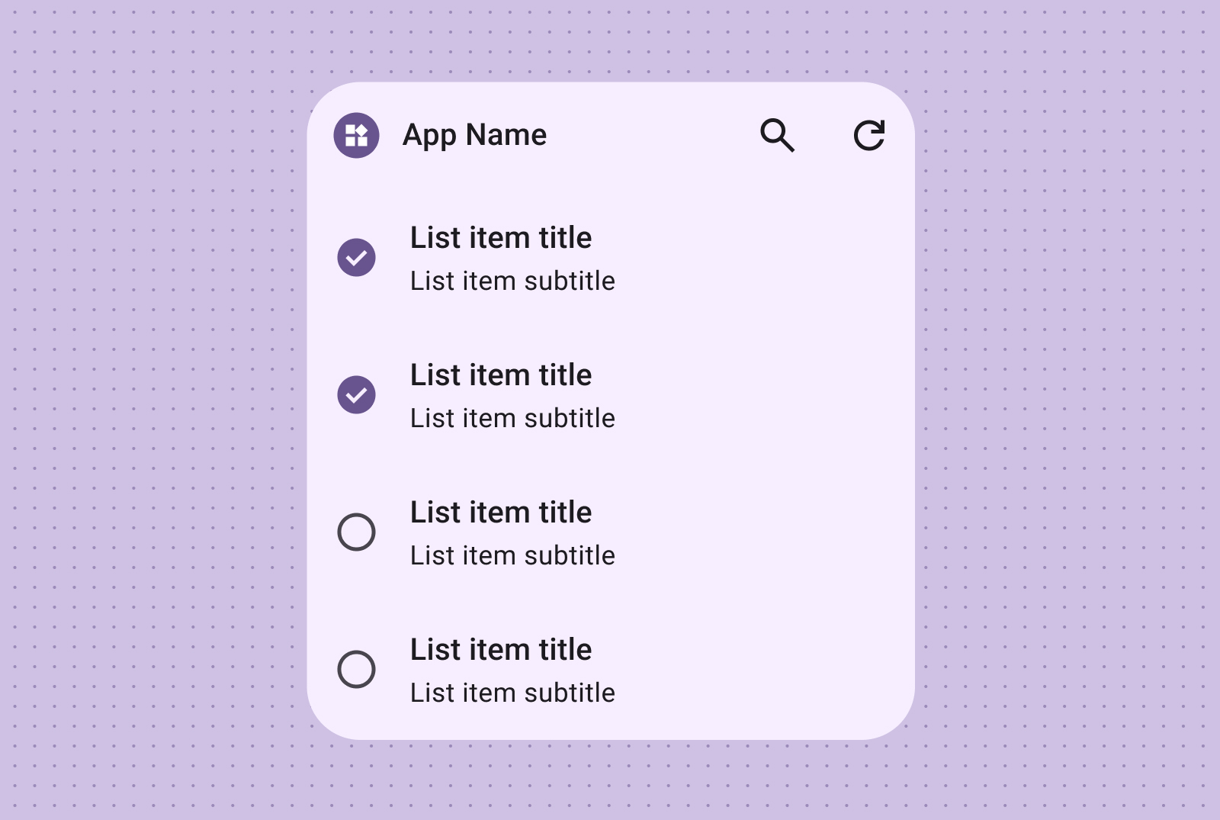Click the first List item subtitle
1220x820 pixels.
[512, 281]
